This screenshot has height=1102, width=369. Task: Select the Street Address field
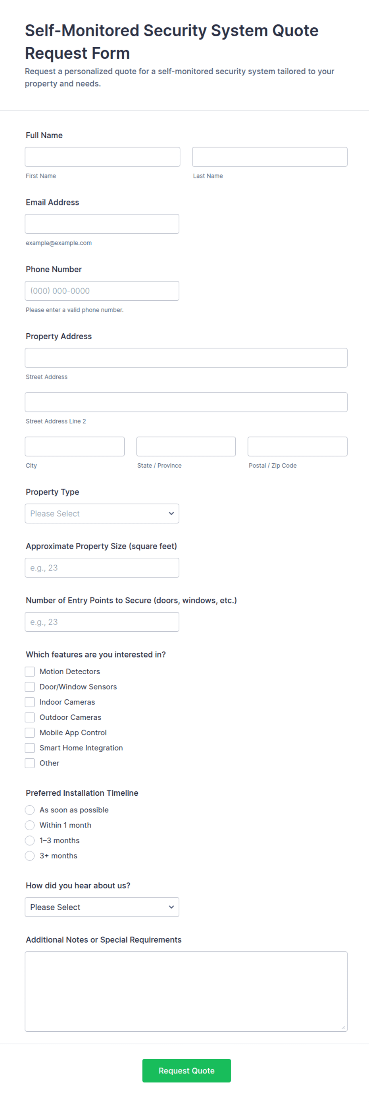pyautogui.click(x=186, y=358)
